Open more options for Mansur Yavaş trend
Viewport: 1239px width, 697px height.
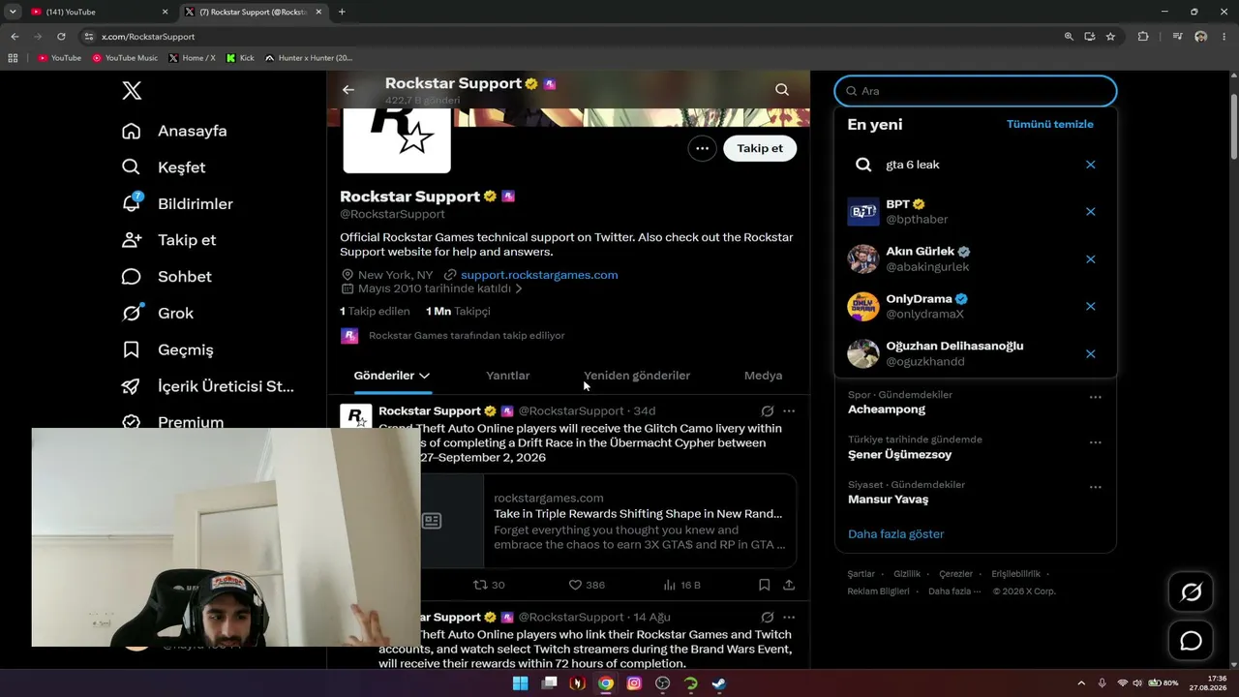1095,487
